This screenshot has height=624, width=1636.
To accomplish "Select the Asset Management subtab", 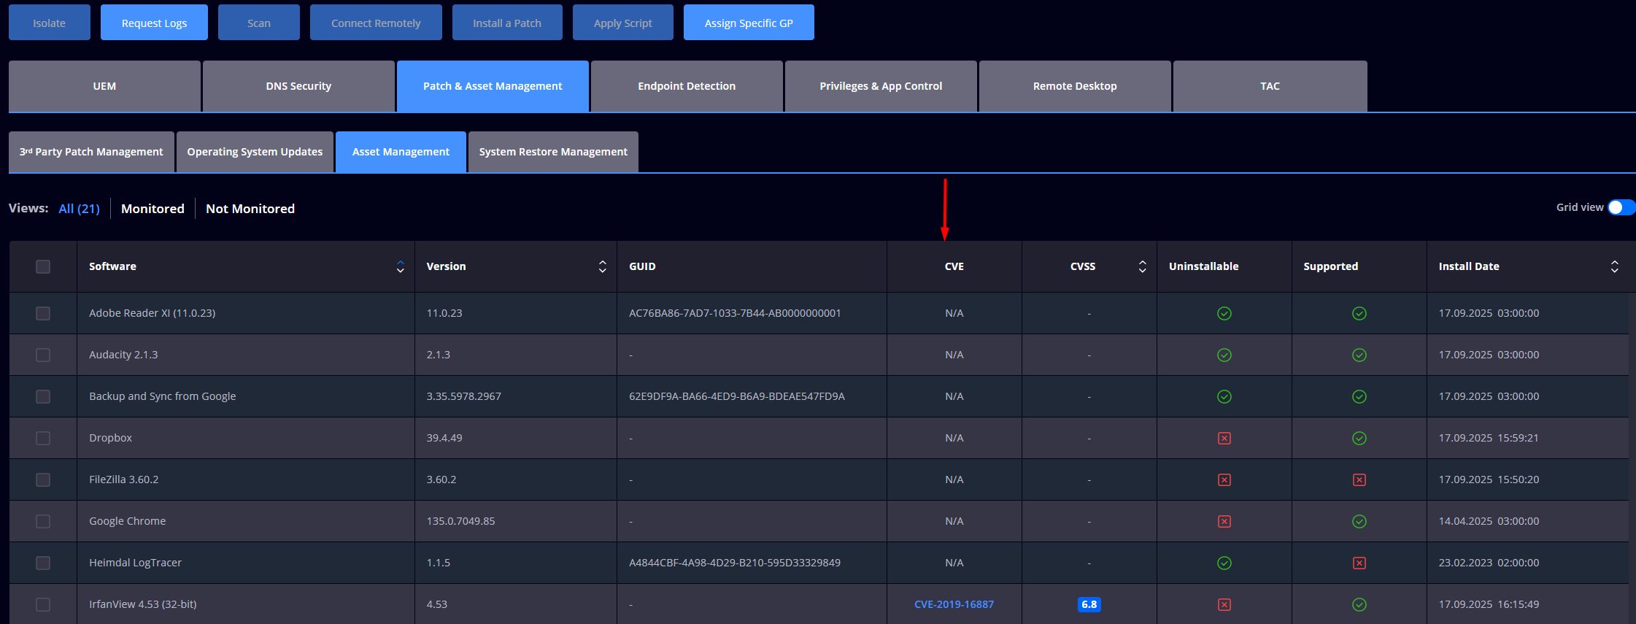I will coord(401,152).
